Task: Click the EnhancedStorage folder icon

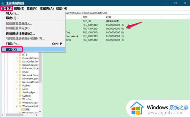Action: [20, 68]
